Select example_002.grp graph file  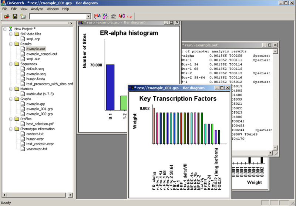[x=40, y=114]
